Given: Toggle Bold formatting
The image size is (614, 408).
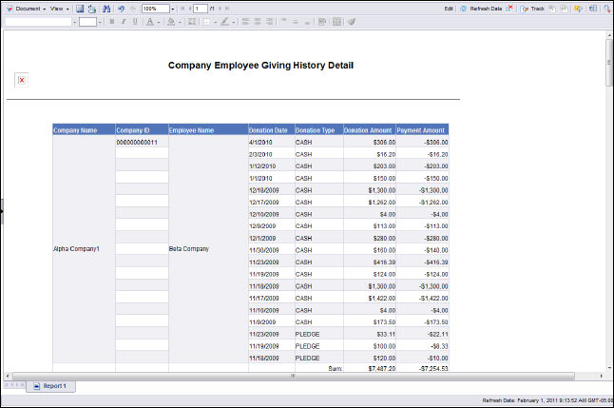Looking at the screenshot, I should pos(111,21).
